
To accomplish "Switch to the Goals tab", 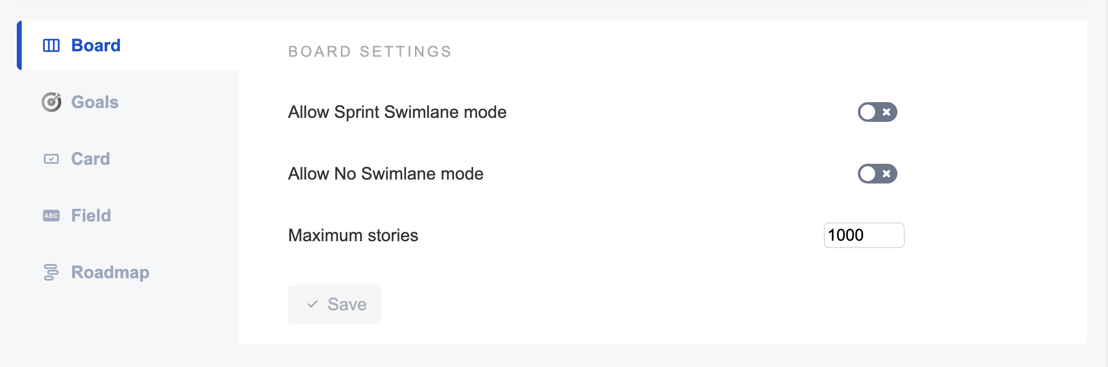I will point(95,102).
